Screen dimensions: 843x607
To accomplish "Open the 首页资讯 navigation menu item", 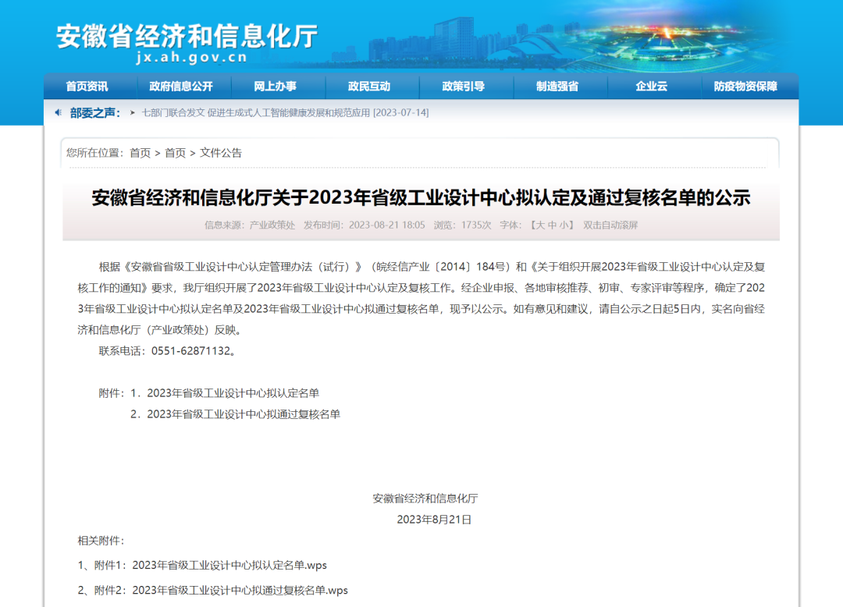I will [x=87, y=87].
